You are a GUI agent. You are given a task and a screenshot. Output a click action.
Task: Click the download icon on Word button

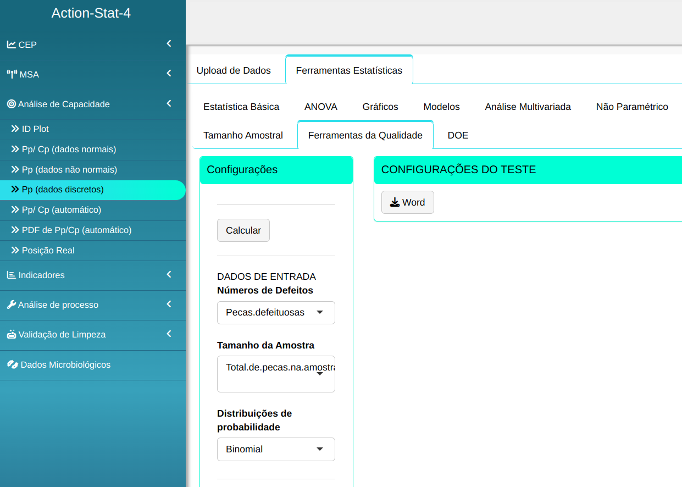tap(395, 202)
